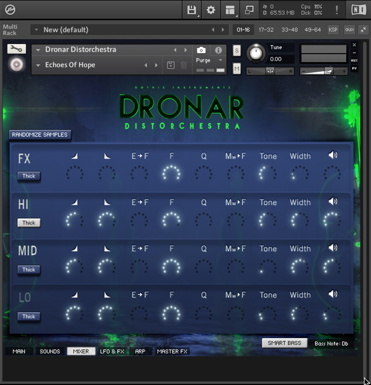Click the LO layer attack knob
371x385 pixels.
click(75, 313)
